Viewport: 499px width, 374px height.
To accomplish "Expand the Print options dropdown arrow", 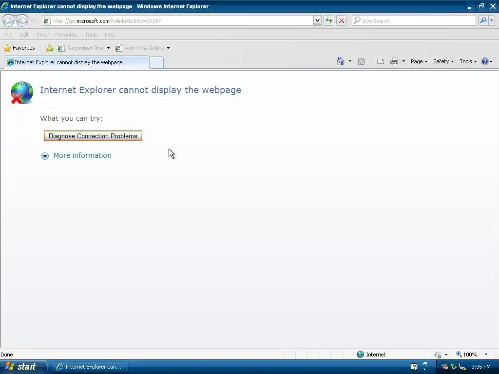I will click(403, 61).
